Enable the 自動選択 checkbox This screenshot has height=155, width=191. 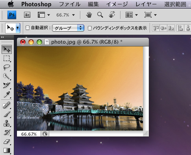[x=28, y=28]
